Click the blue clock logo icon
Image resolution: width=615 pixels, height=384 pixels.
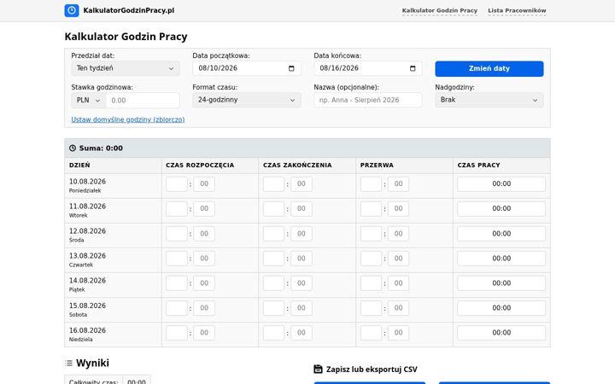[x=72, y=10]
